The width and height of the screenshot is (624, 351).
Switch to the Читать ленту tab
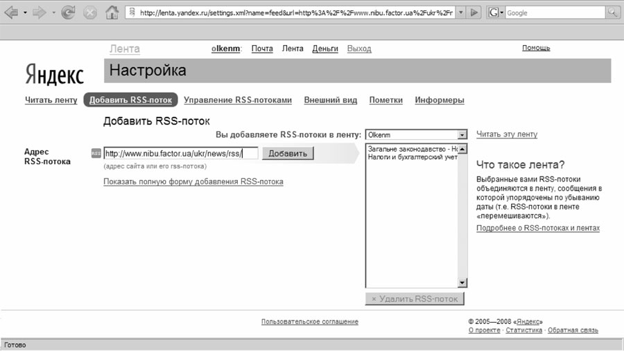tap(51, 100)
